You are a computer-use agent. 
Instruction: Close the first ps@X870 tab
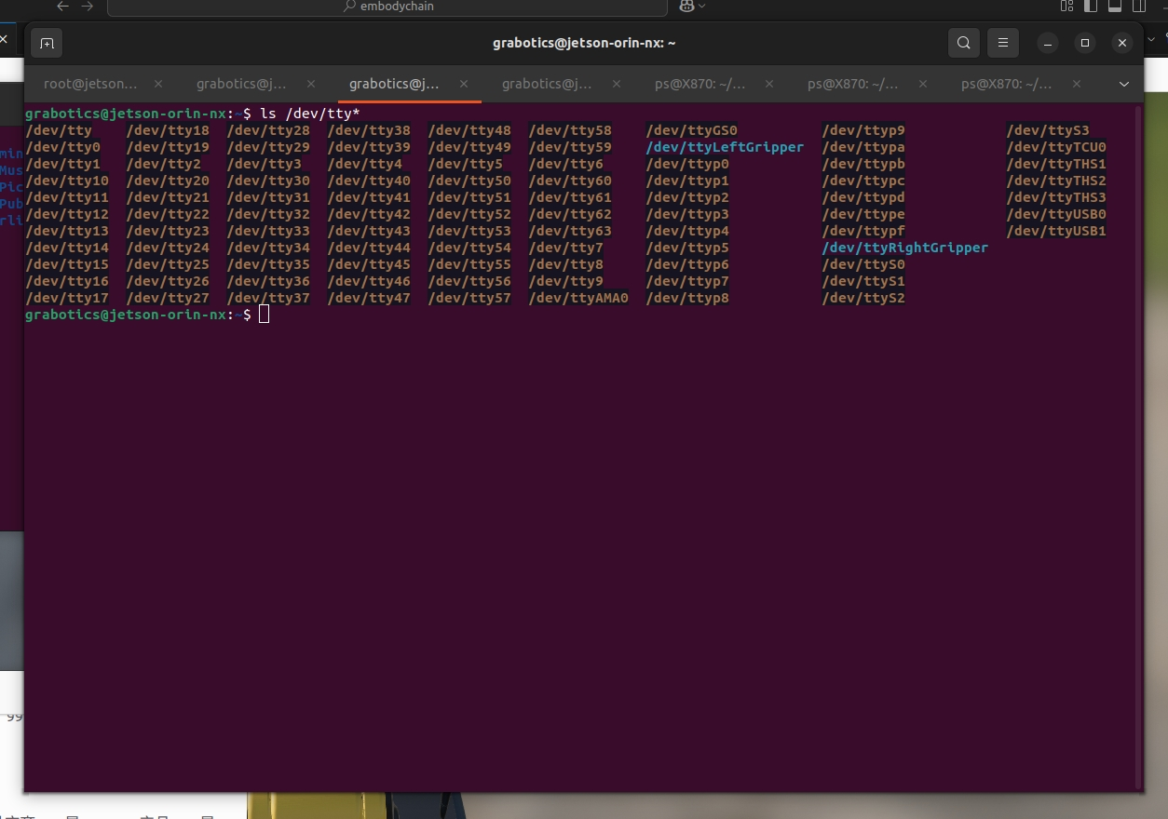click(769, 84)
